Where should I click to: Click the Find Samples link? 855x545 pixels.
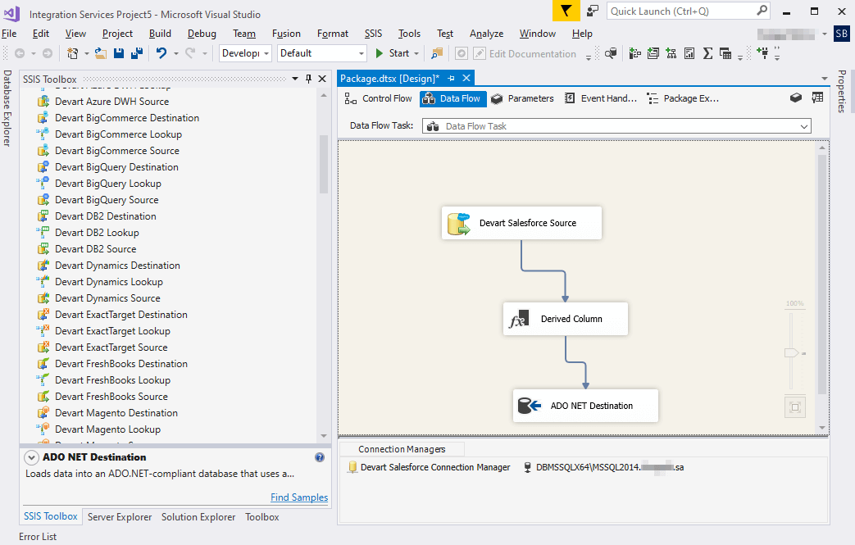(x=298, y=497)
